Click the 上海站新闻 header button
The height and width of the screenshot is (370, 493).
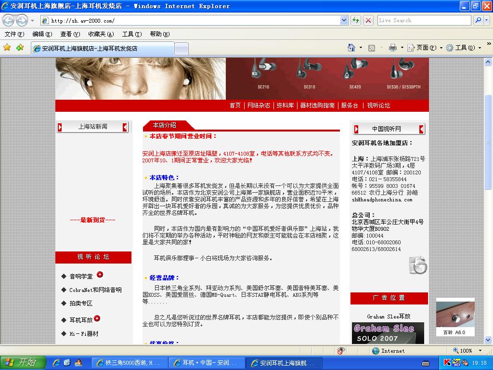[x=92, y=127]
